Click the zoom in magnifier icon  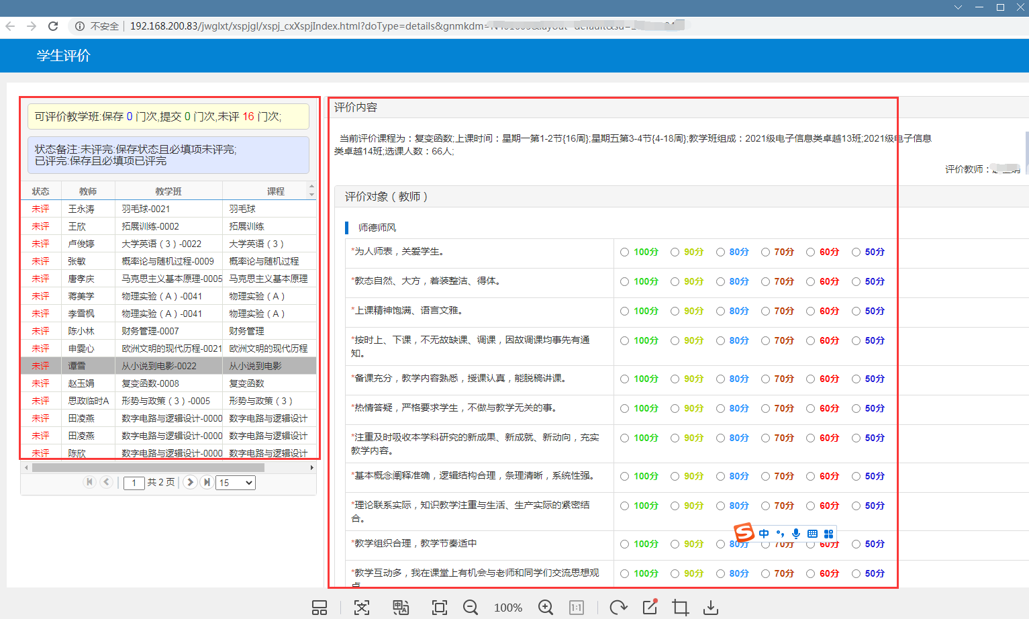546,608
